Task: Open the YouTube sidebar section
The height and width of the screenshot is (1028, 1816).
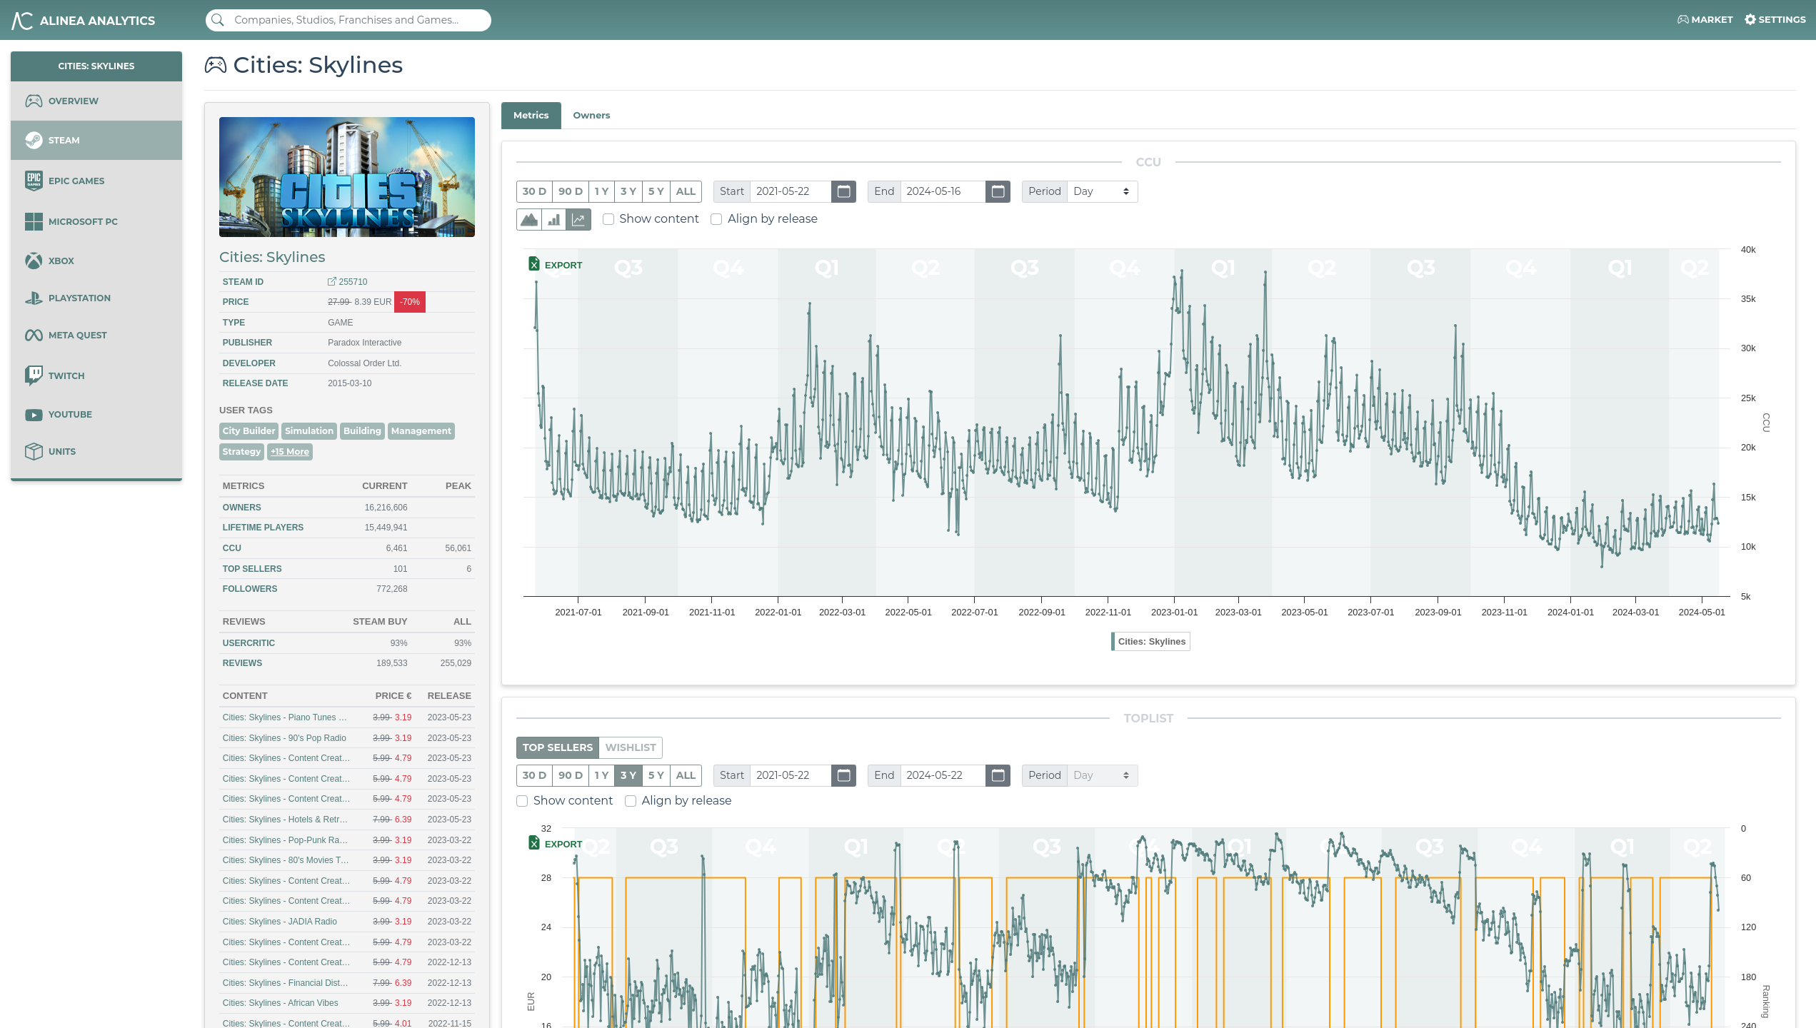Action: click(96, 414)
